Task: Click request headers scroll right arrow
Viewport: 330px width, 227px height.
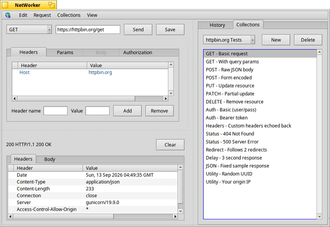Action: point(165,98)
